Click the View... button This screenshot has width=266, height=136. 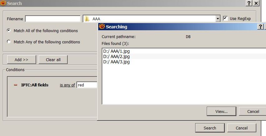coord(221,111)
